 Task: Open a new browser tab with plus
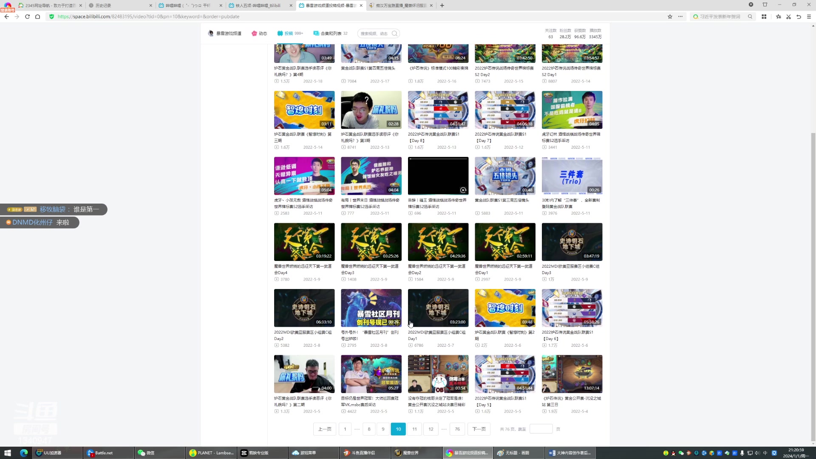click(x=442, y=6)
